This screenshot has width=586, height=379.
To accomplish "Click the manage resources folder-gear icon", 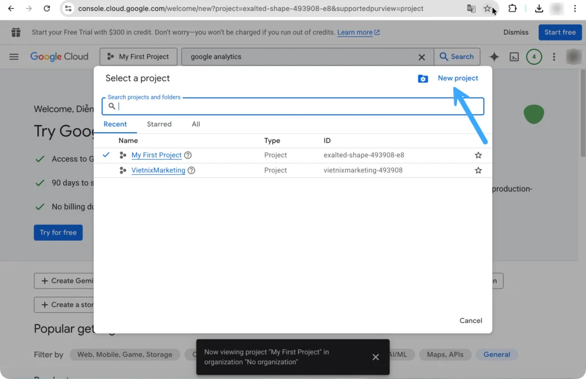I will pyautogui.click(x=423, y=79).
